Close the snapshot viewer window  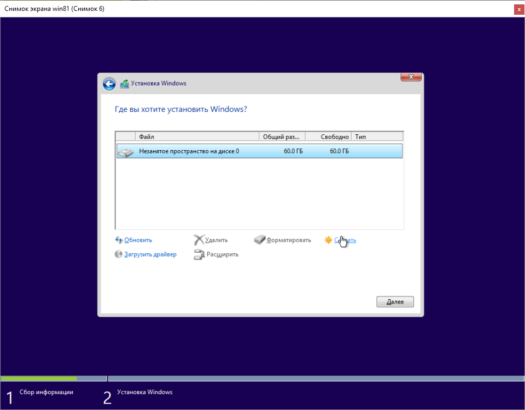pyautogui.click(x=519, y=10)
